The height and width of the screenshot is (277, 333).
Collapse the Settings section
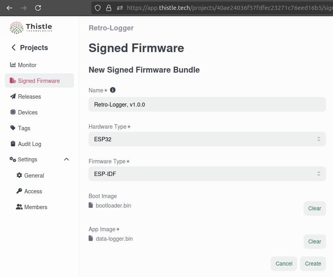click(66, 159)
